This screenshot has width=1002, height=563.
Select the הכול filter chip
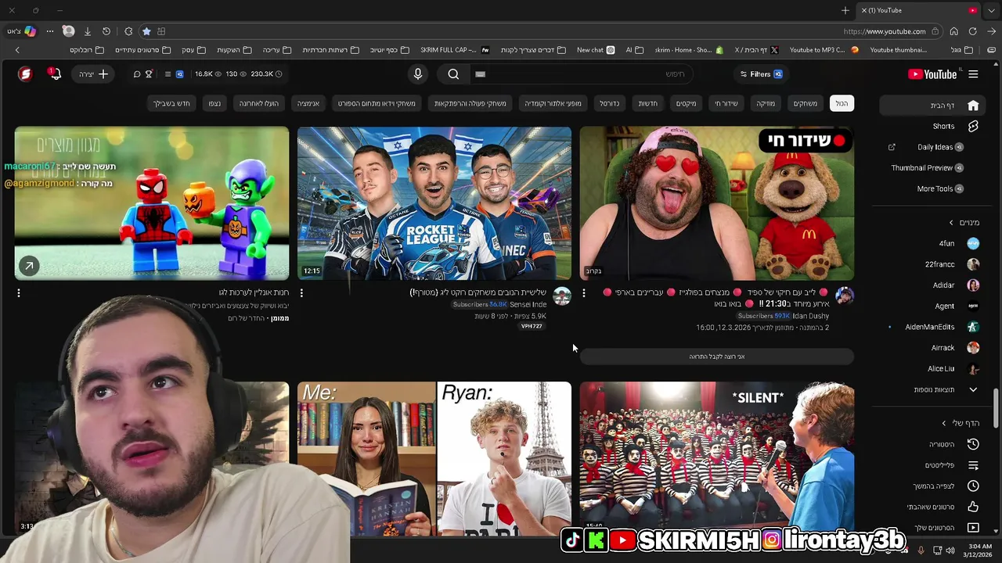point(842,103)
